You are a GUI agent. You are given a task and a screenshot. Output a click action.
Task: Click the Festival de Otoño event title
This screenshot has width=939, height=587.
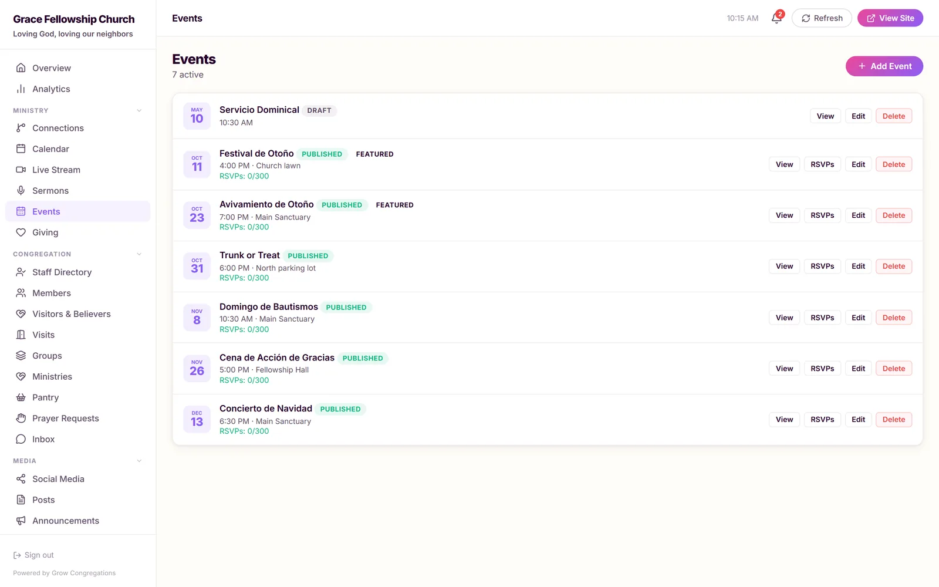pyautogui.click(x=256, y=154)
